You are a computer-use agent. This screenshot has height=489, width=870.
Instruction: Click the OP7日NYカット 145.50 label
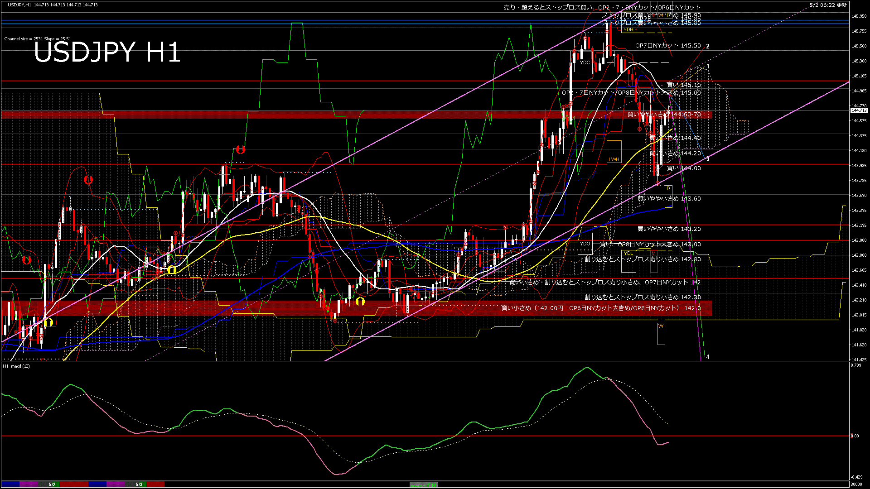coord(667,46)
